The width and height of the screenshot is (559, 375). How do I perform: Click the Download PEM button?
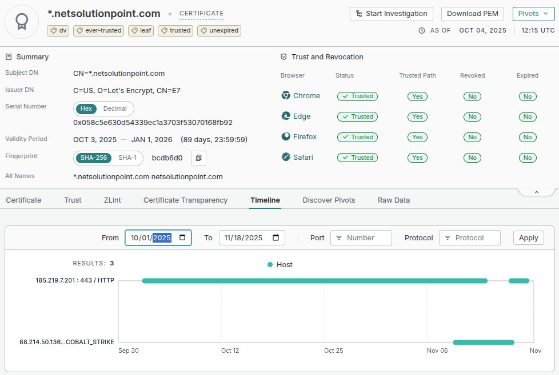tap(472, 14)
